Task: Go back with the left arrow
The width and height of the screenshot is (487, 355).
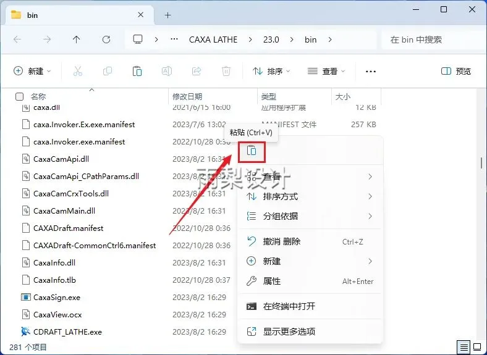Action: click(x=17, y=40)
